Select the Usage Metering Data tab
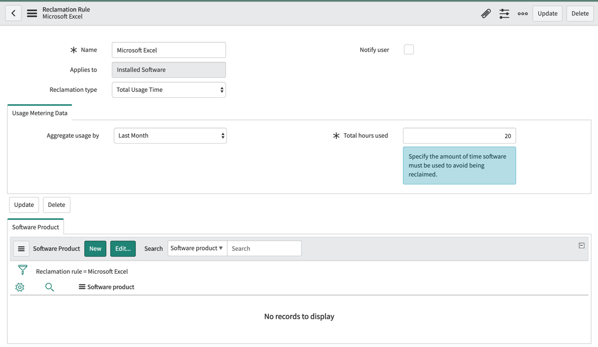The image size is (598, 347). point(40,113)
